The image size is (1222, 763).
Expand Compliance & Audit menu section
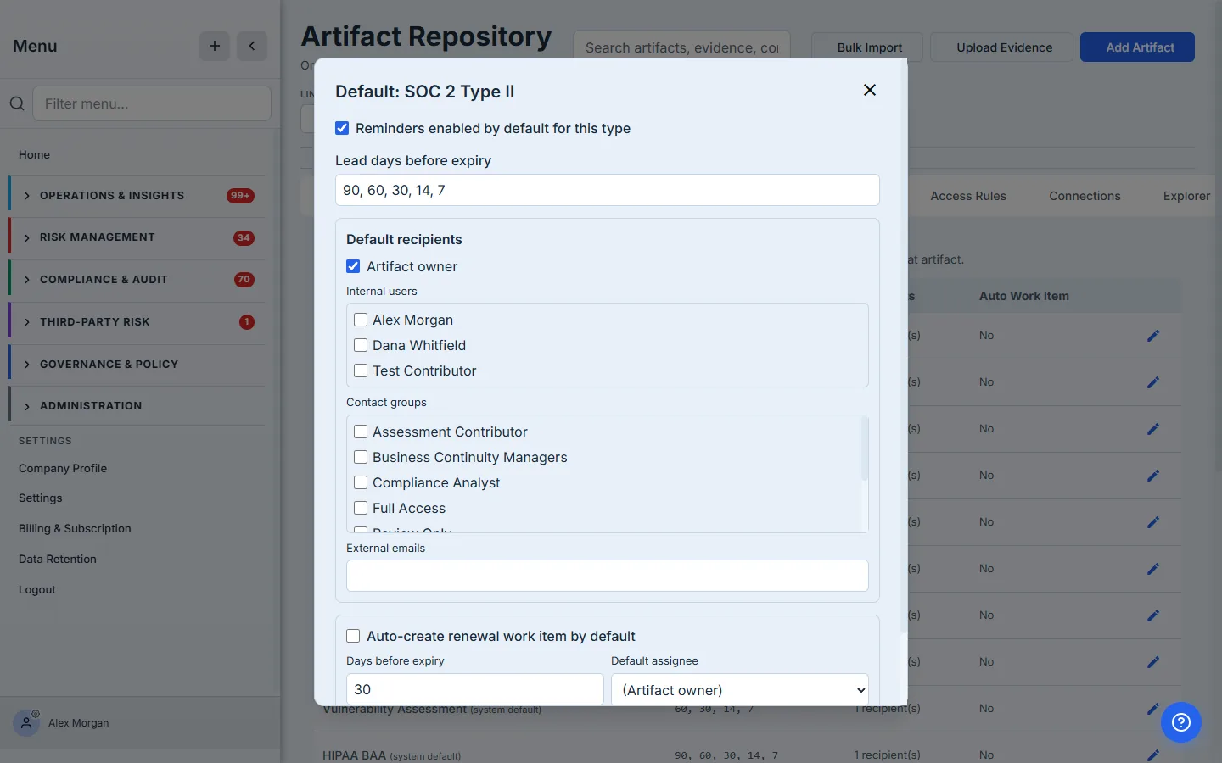coord(137,280)
